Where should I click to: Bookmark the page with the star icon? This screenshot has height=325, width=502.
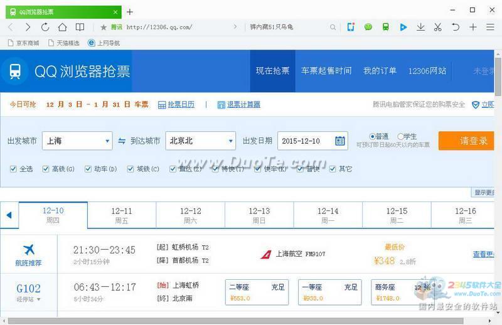pos(104,27)
